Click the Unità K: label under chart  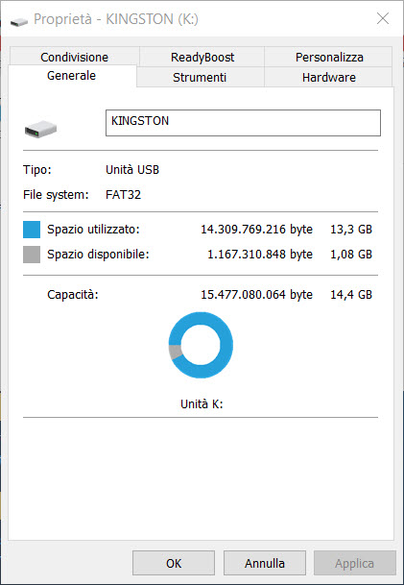tap(202, 404)
